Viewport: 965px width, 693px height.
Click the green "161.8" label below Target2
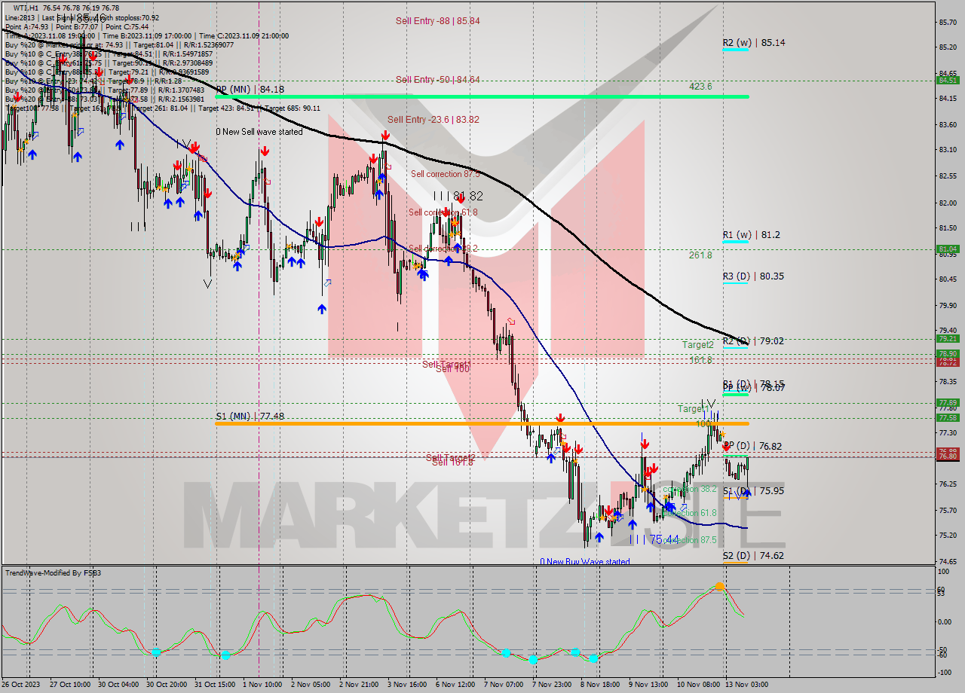click(x=700, y=360)
